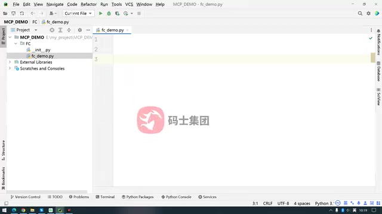Viewport: 382px width, 214px height.
Task: Hide the Project panel with minus icon
Action: [88, 30]
